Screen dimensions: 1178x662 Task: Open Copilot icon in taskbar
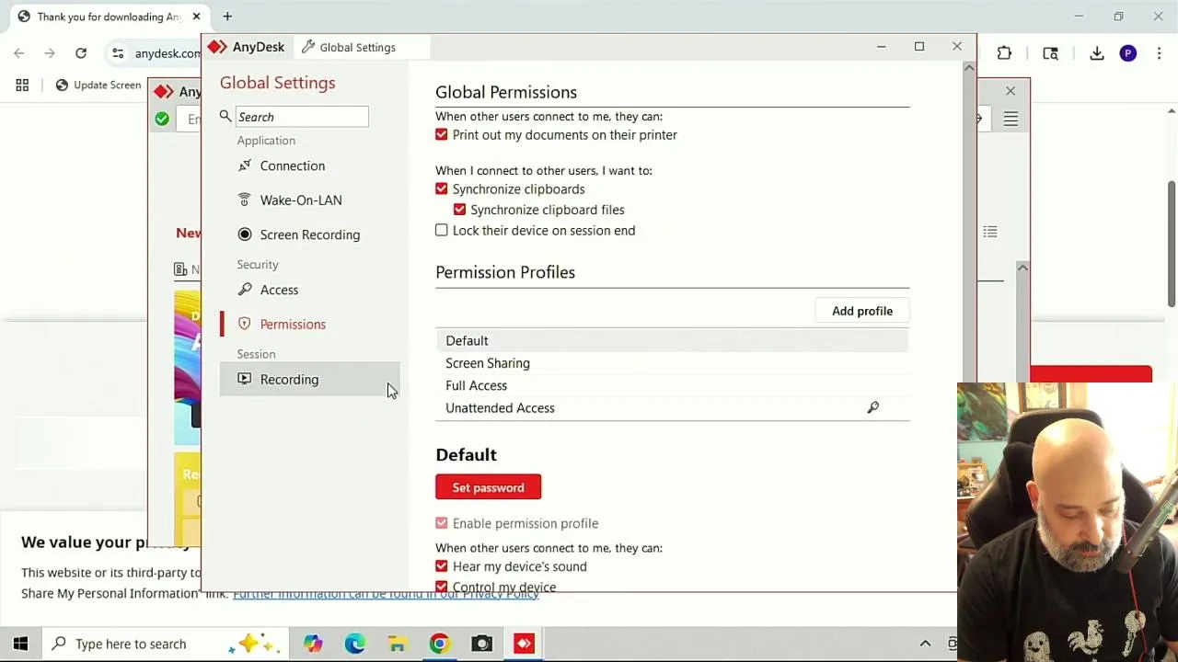click(x=313, y=644)
